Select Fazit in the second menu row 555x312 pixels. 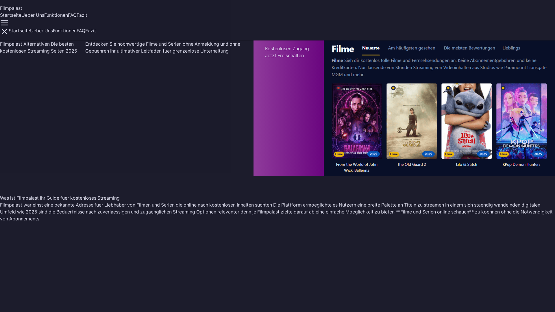(90, 31)
